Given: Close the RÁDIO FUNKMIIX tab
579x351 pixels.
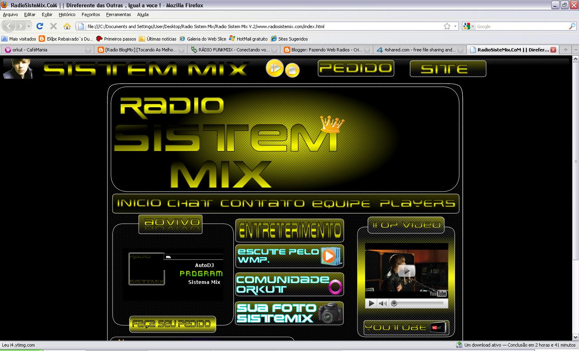Looking at the screenshot, I should (274, 50).
